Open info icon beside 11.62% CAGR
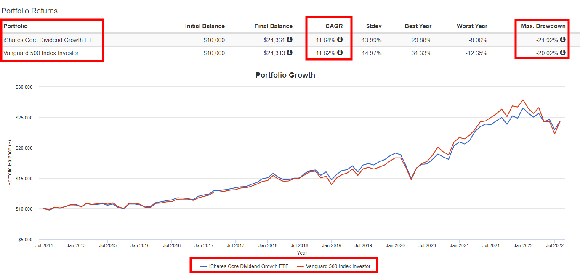Image resolution: width=580 pixels, height=274 pixels. click(340, 53)
